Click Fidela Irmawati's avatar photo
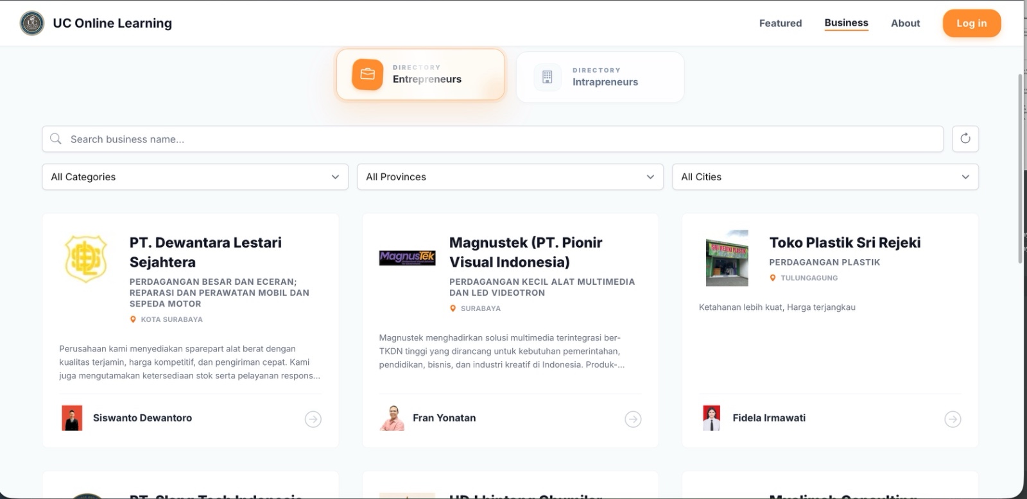This screenshot has height=499, width=1027. tap(711, 418)
